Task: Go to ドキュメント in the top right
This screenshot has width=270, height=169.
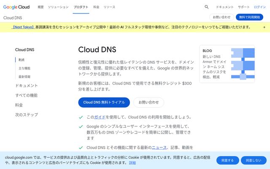Action: (225, 7)
